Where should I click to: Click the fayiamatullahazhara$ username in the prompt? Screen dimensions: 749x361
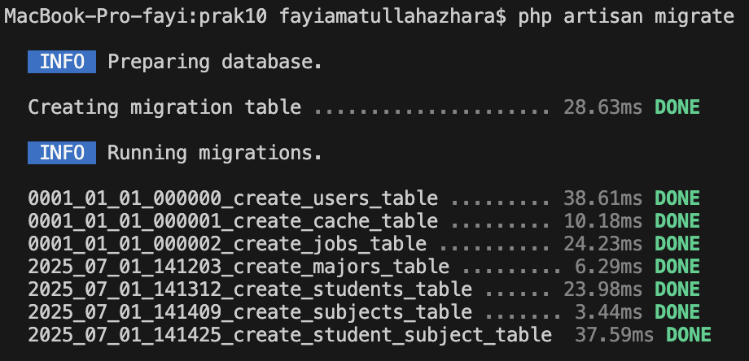coord(392,16)
